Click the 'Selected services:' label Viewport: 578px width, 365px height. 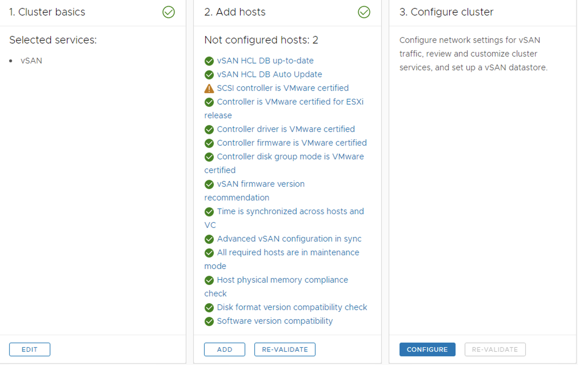tap(53, 40)
